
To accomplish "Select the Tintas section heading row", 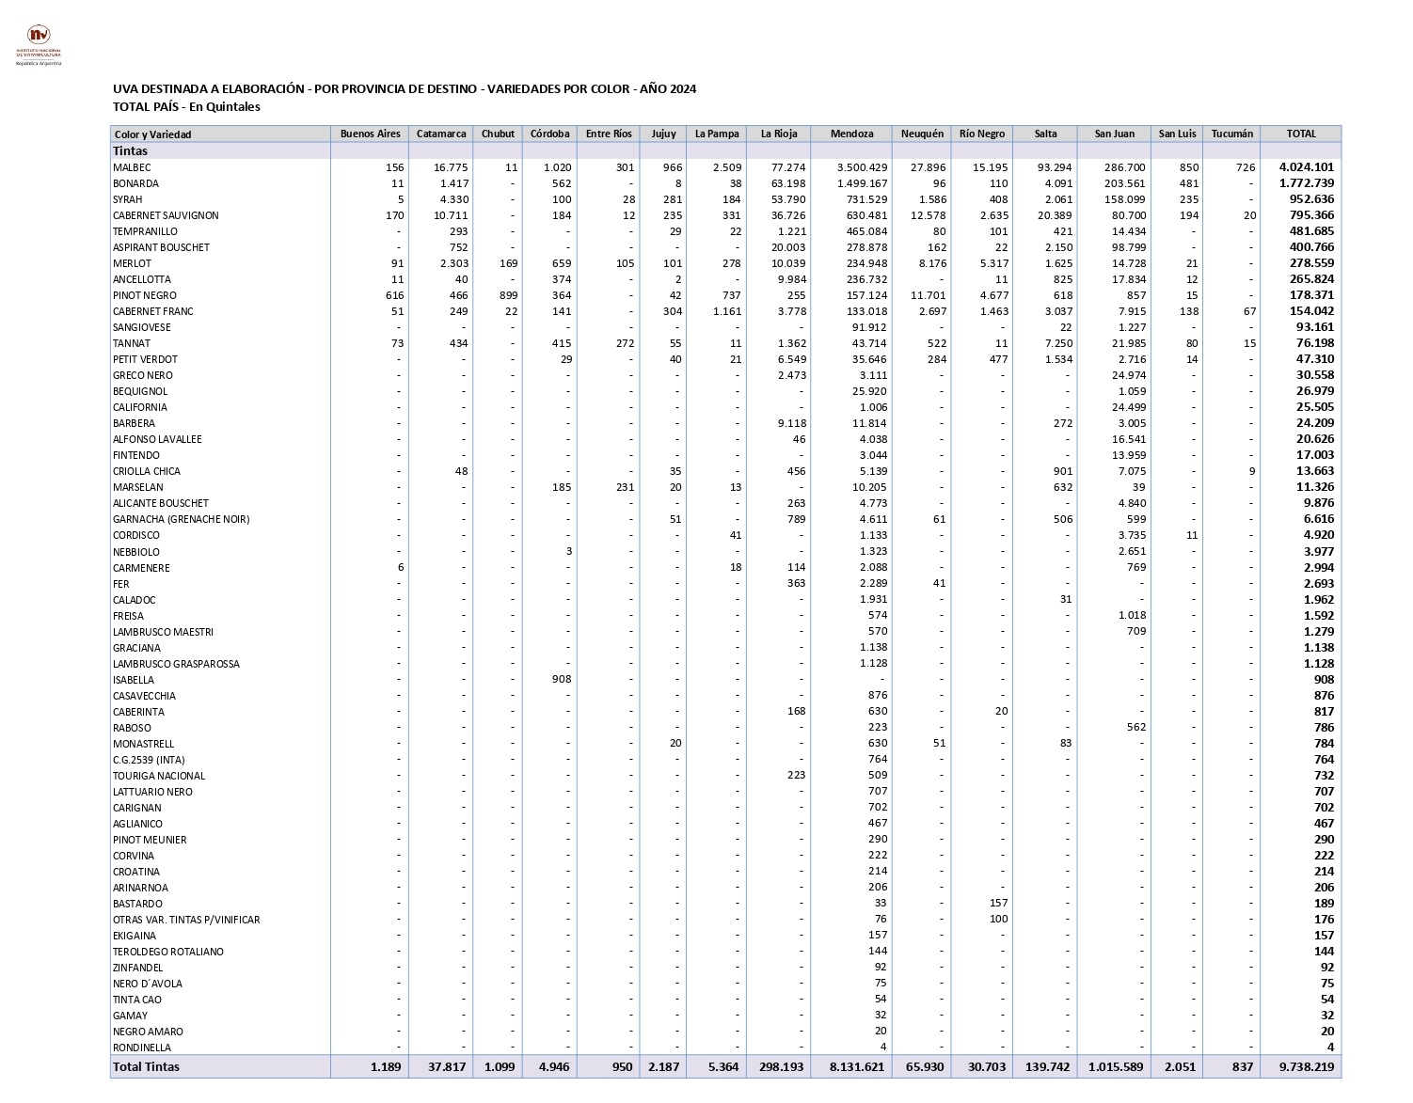I will click(131, 151).
